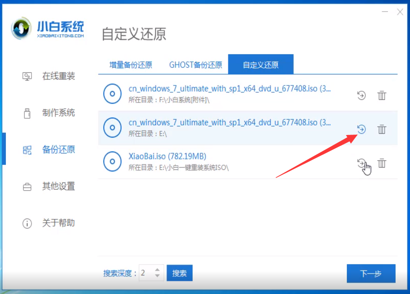The width and height of the screenshot is (410, 294).
Task: Open 其他设置 from the sidebar
Action: (x=59, y=186)
